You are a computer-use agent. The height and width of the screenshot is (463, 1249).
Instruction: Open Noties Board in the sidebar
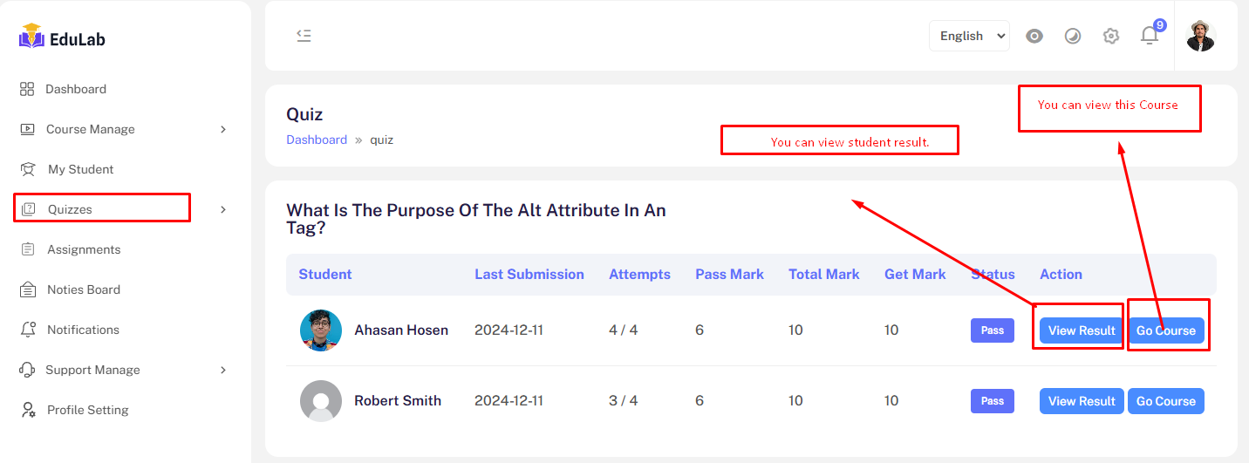pos(83,289)
